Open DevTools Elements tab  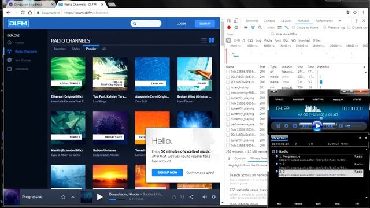click(251, 21)
